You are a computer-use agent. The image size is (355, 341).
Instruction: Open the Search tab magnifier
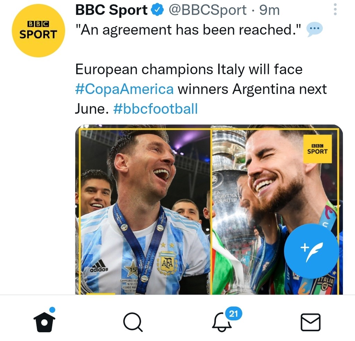point(133,322)
